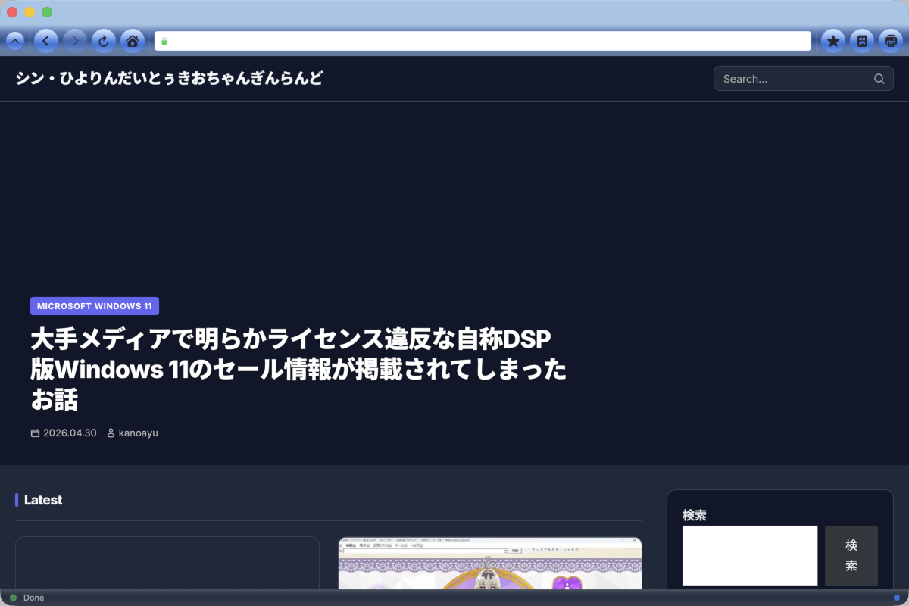Select the MICROSOFT WINDOWS 11 category tag
The height and width of the screenshot is (606, 909).
pos(95,306)
